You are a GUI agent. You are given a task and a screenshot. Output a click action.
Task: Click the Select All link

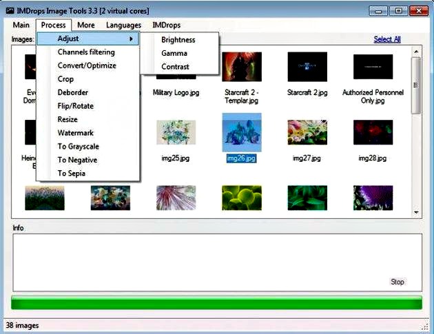click(x=386, y=39)
